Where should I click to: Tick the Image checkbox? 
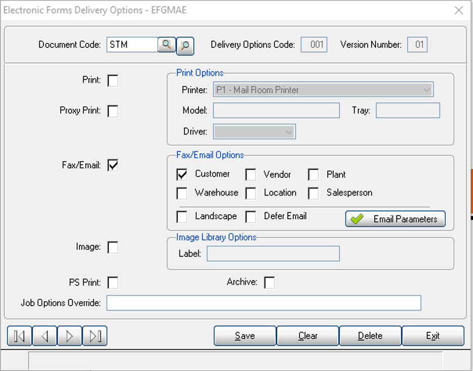tap(113, 248)
